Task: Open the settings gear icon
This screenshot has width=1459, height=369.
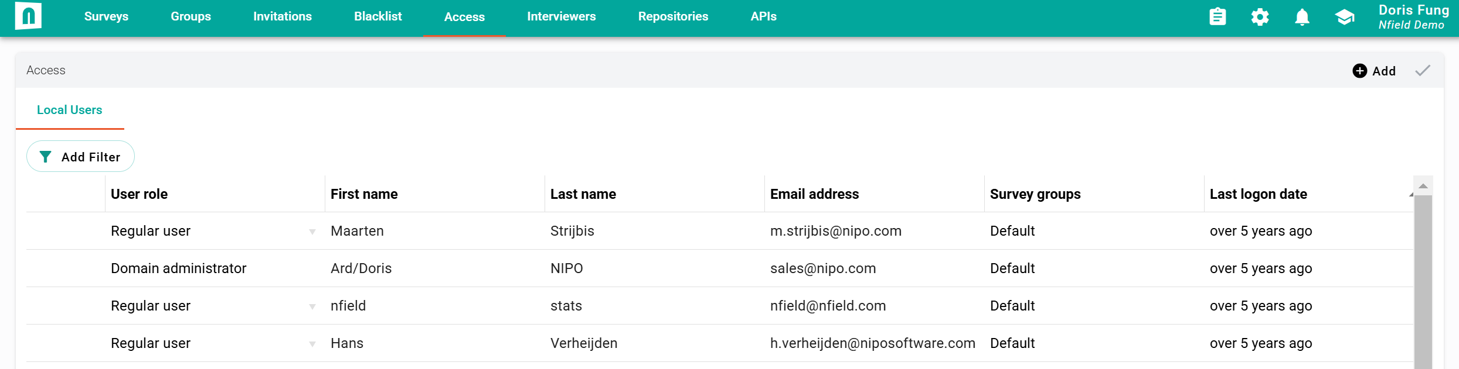Action: pyautogui.click(x=1260, y=17)
